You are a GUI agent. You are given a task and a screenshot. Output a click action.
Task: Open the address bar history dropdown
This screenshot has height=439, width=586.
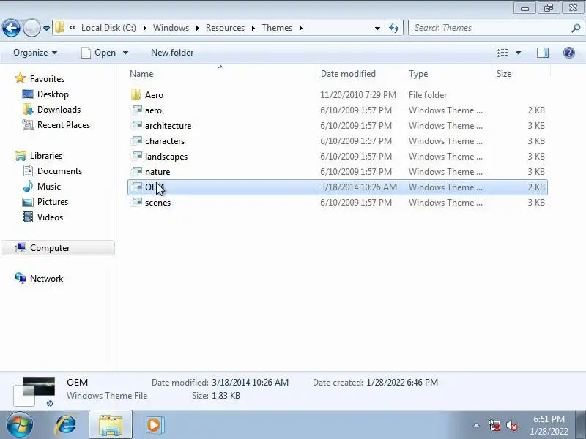click(377, 28)
